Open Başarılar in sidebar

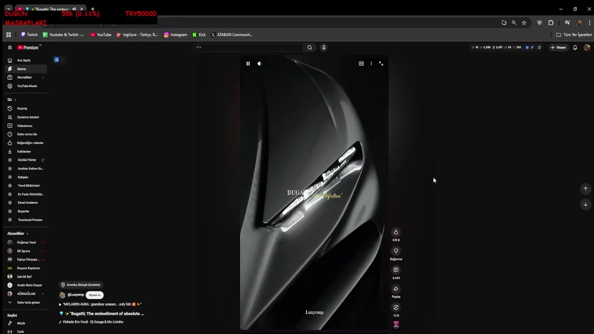(26, 212)
